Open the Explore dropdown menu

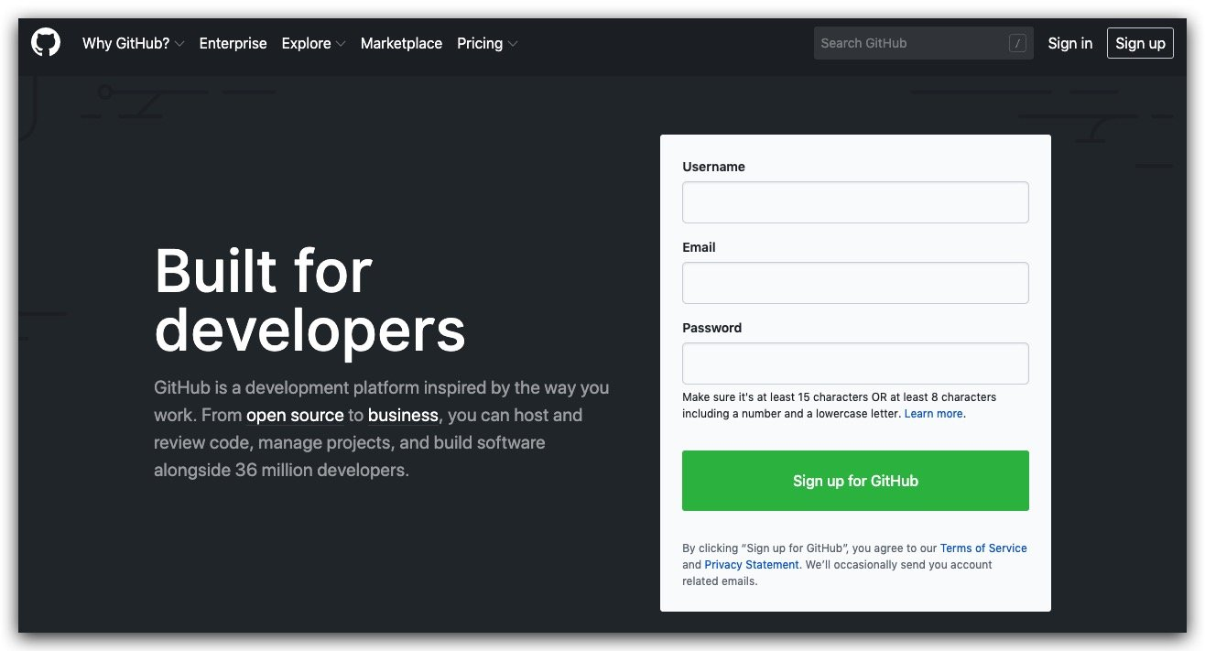click(313, 43)
